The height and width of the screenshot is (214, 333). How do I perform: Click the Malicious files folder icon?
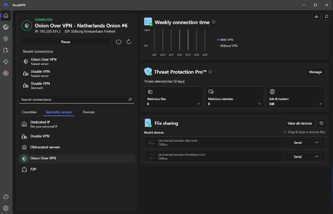[150, 92]
